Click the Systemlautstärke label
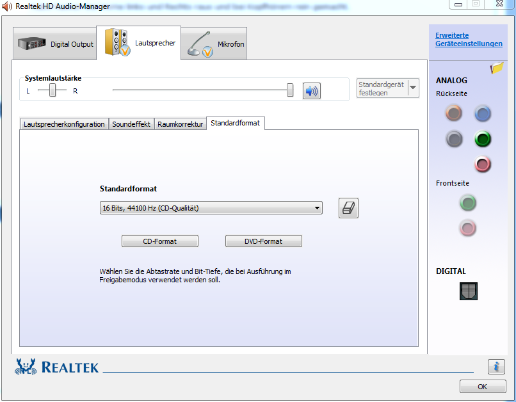The image size is (516, 402). coord(53,78)
